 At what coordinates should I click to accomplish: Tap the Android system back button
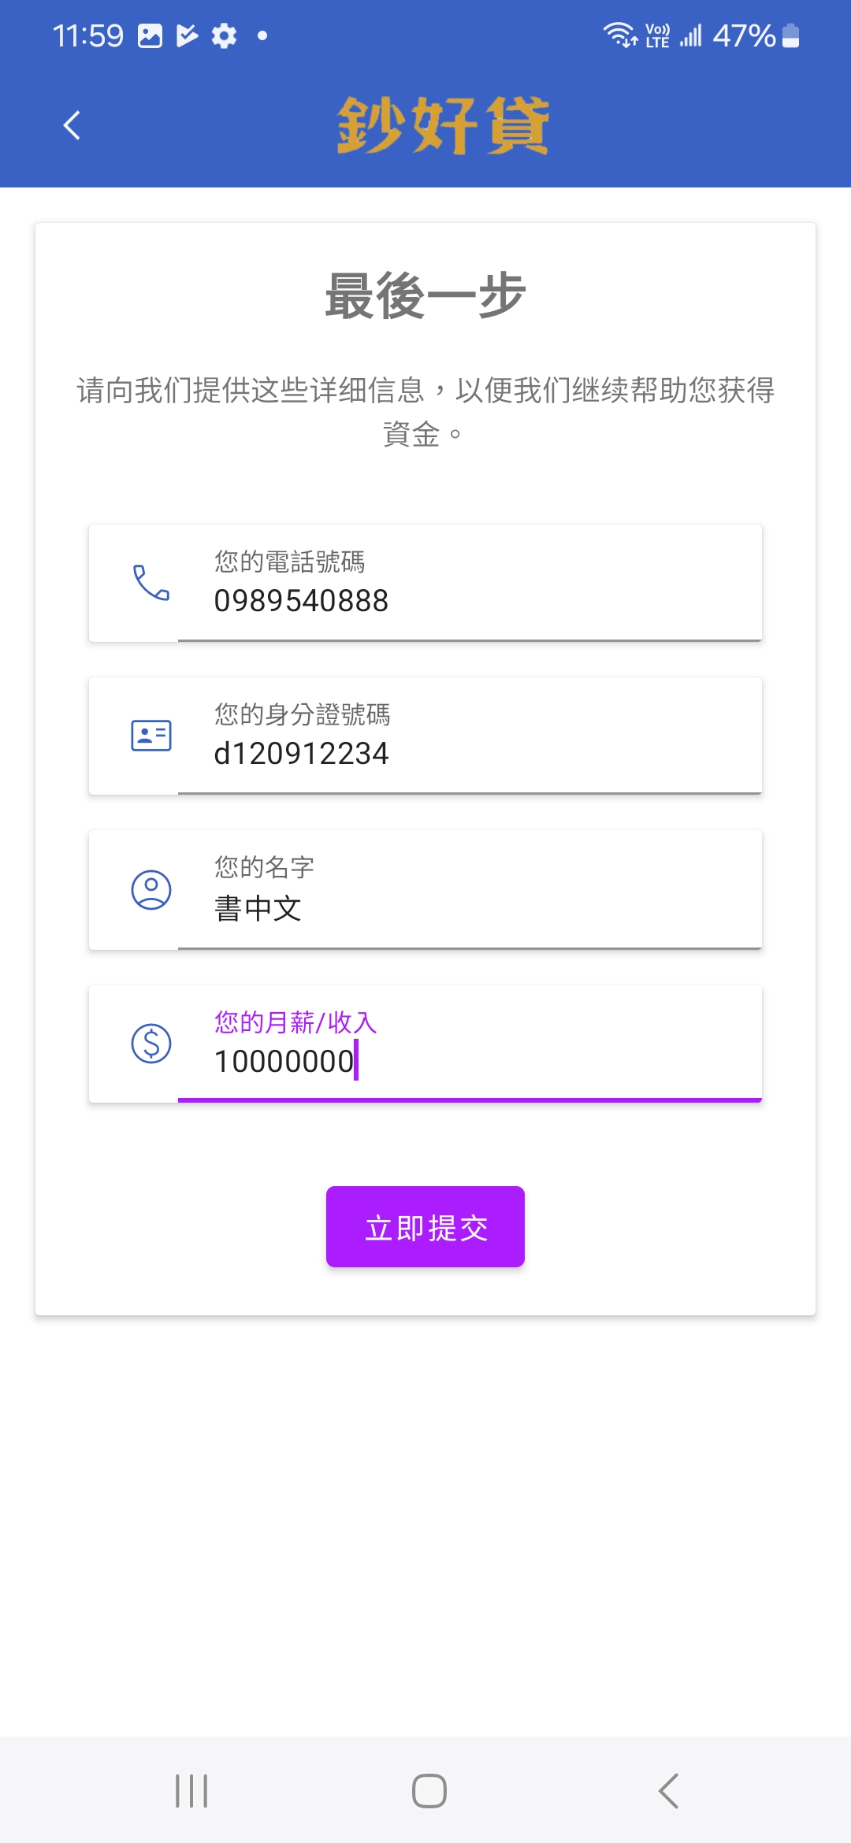[668, 1790]
